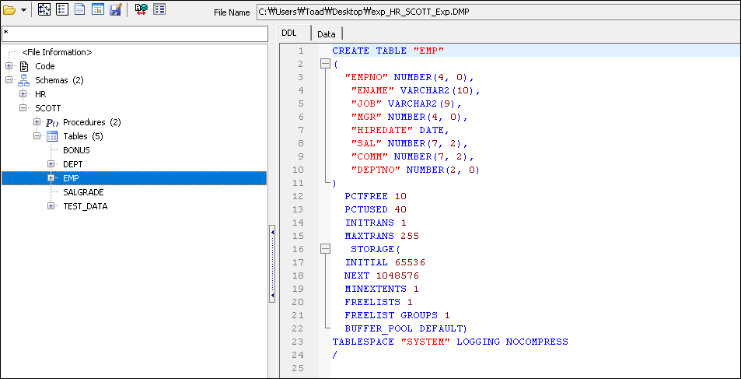Click the blank document page toolbar icon
The width and height of the screenshot is (741, 379).
click(80, 9)
